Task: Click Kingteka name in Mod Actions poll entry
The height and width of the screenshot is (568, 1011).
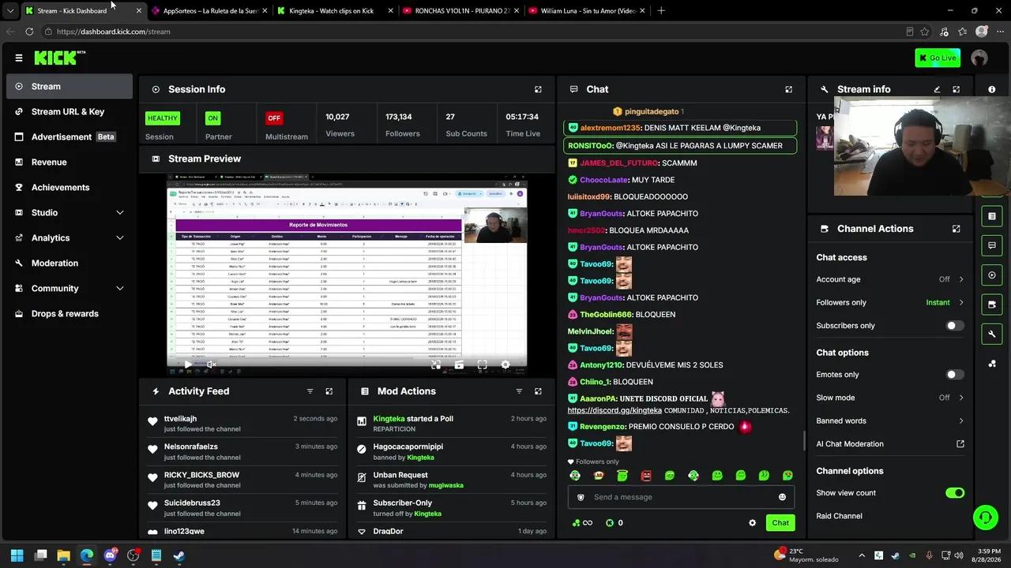Action: point(389,419)
